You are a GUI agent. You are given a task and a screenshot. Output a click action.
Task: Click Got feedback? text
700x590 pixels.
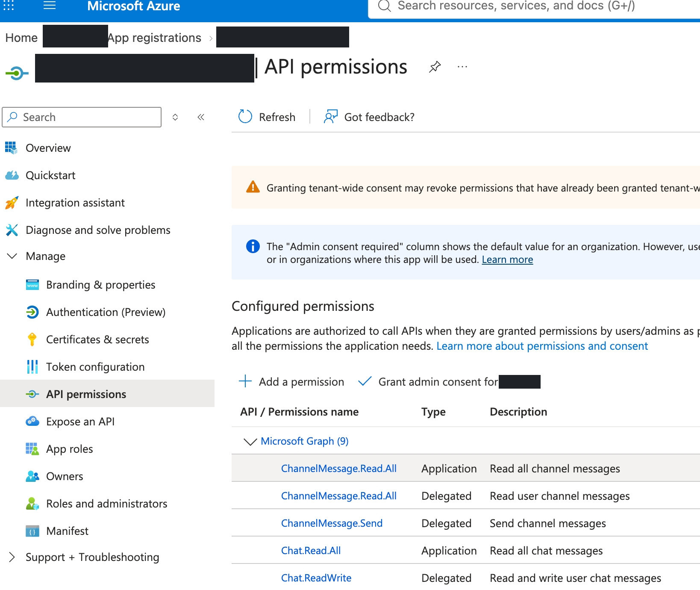[x=379, y=117]
